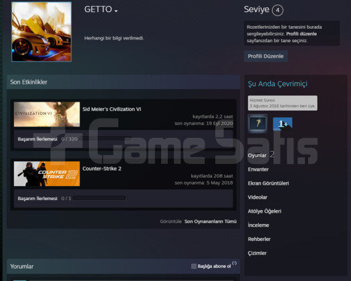Screen dimensions: 351x281
Task: Open the Counter-Strike 2 game thumbnail
Action: click(x=47, y=174)
